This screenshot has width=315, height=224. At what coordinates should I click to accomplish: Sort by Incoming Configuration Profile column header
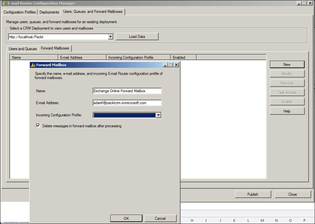click(138, 58)
